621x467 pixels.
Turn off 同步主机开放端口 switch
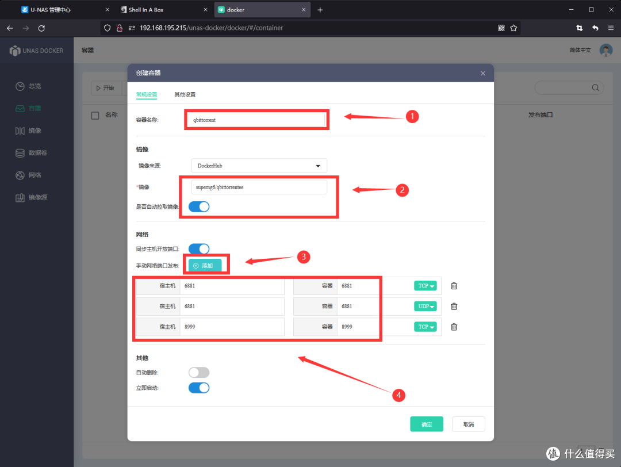199,248
